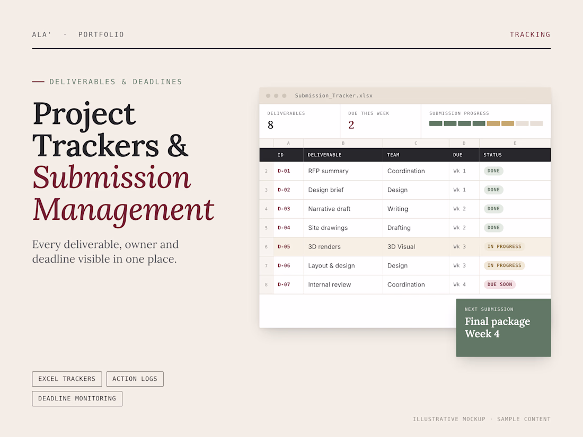Click column E letter header
The width and height of the screenshot is (583, 437).
[x=515, y=143]
